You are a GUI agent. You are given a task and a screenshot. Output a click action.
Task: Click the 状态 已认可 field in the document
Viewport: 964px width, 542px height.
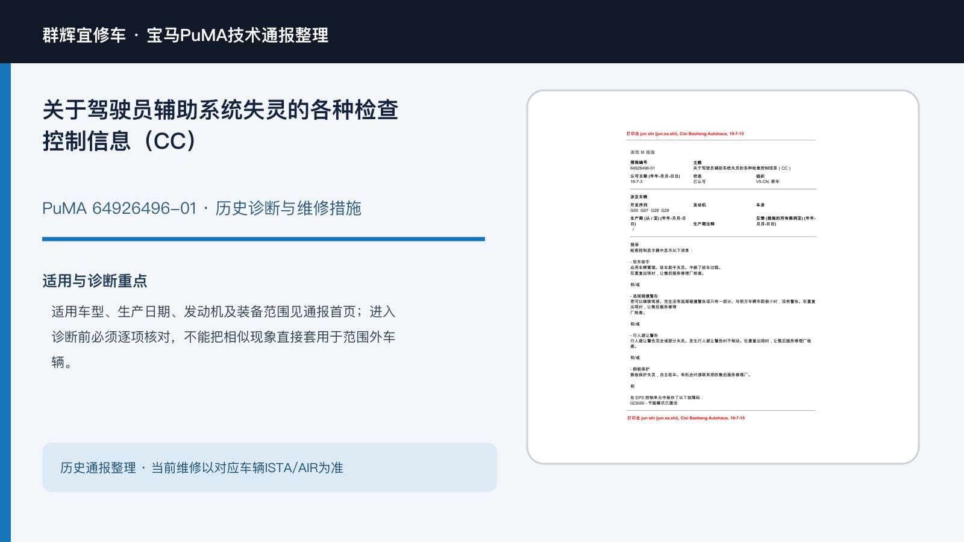coord(699,179)
